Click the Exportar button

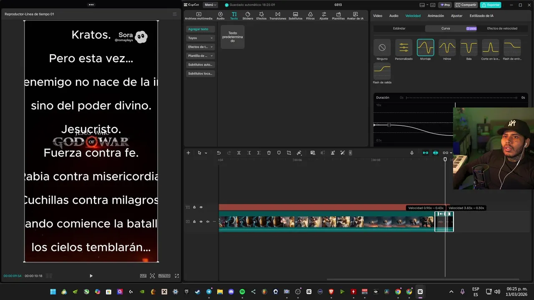click(x=491, y=5)
